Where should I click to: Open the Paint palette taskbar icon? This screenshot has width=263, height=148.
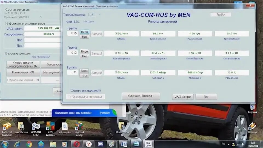(x=112, y=144)
